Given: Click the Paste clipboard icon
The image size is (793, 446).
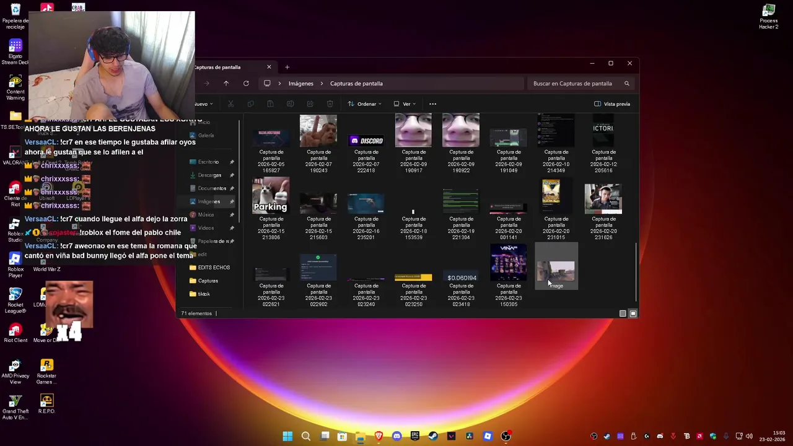Looking at the screenshot, I should 270,104.
